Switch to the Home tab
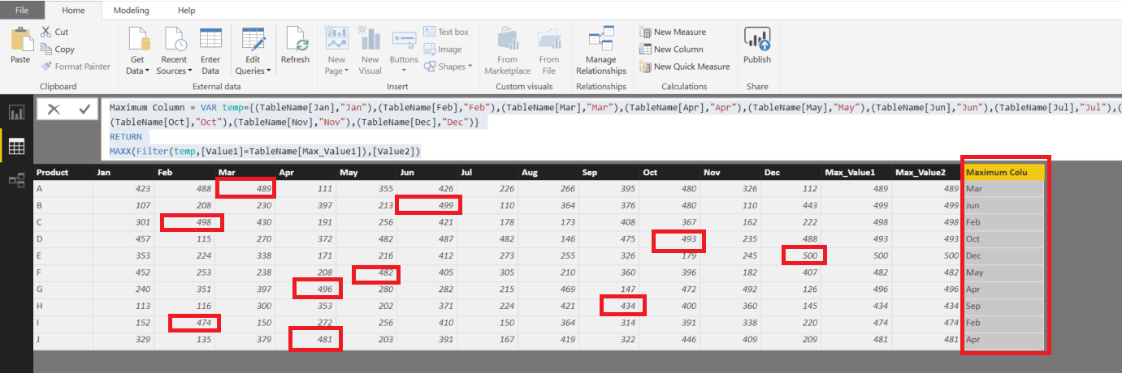This screenshot has width=1122, height=373. click(x=73, y=11)
